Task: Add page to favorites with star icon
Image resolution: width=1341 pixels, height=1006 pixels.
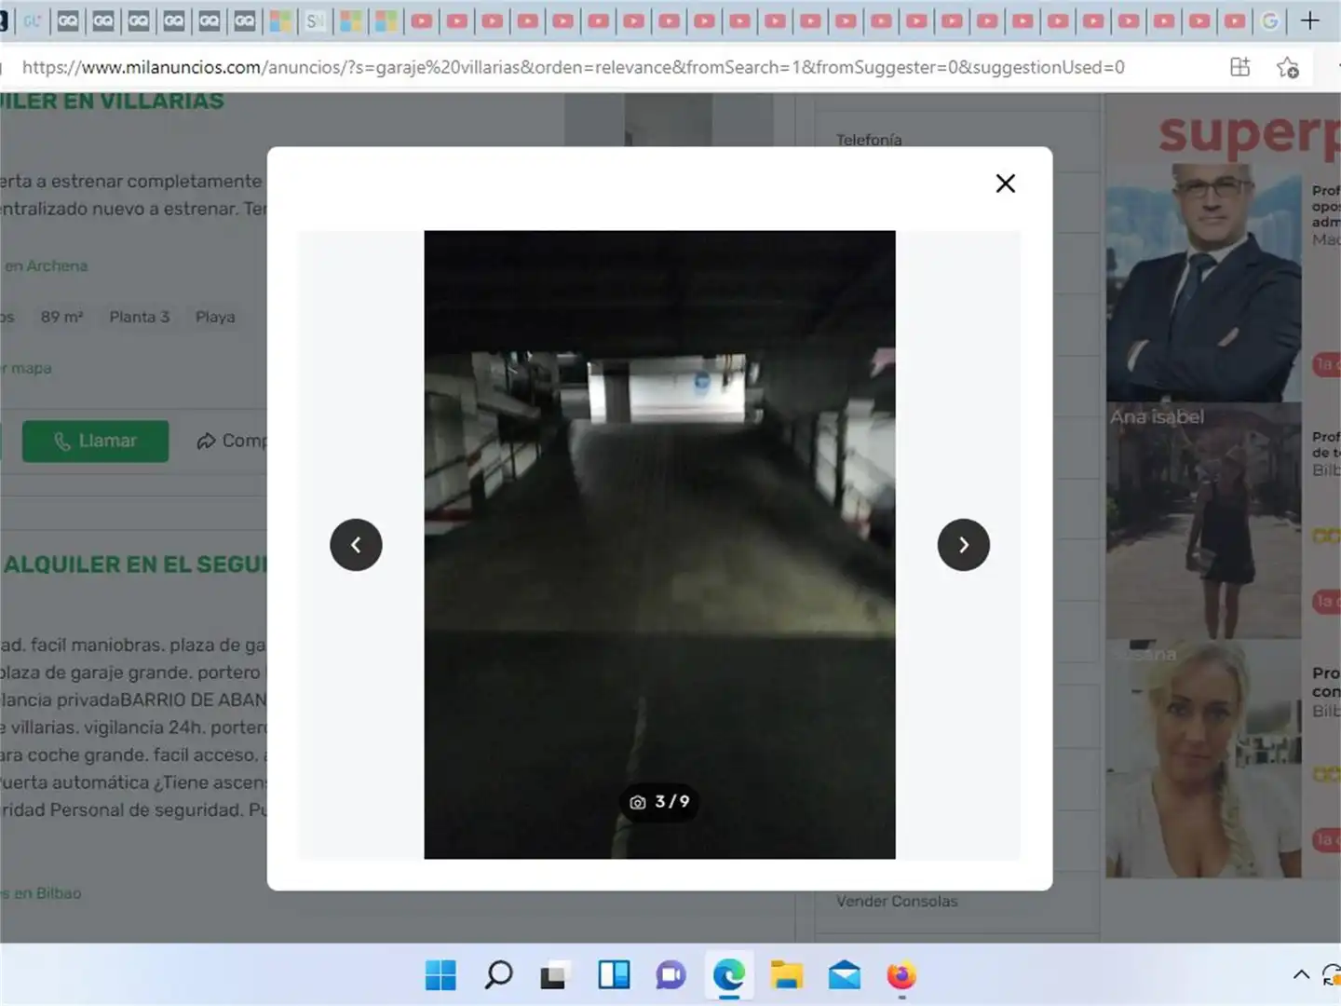Action: [1288, 67]
